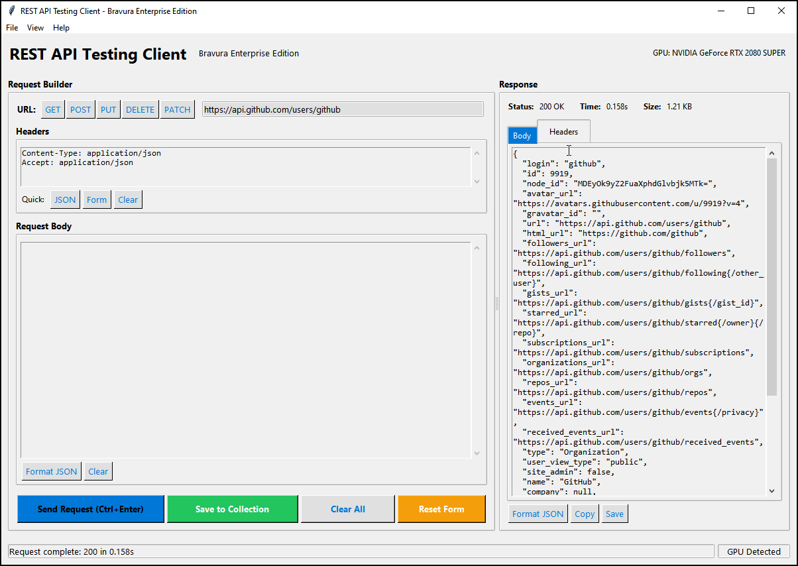Open the Help menu
The height and width of the screenshot is (566, 798).
point(61,27)
